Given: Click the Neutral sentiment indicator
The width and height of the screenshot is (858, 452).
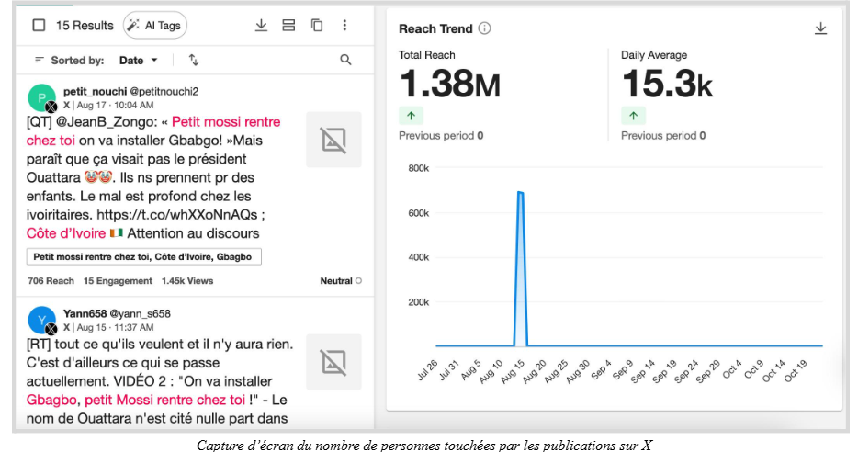Looking at the screenshot, I should pyautogui.click(x=340, y=281).
